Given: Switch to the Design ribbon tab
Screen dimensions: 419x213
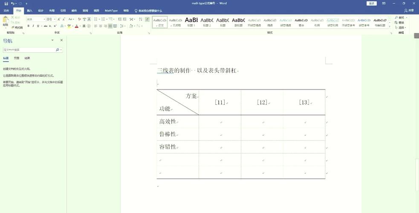Looking at the screenshot, I should [40, 11].
